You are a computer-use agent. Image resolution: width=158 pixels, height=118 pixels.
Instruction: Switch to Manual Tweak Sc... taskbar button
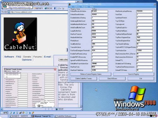click(x=43, y=116)
